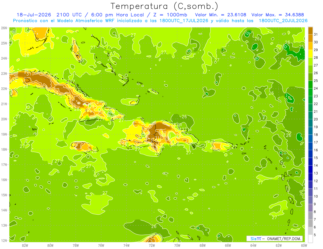Click the longitude label 64W

(x=253, y=245)
